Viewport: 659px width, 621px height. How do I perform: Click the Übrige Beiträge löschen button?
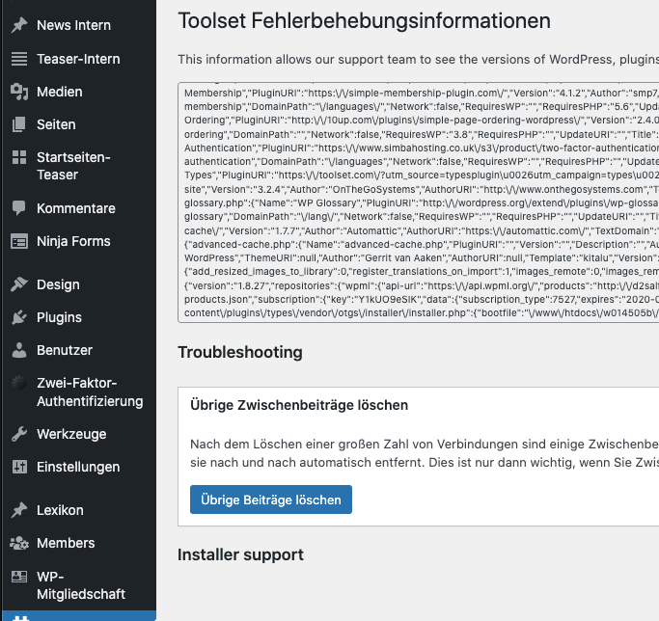tap(271, 499)
